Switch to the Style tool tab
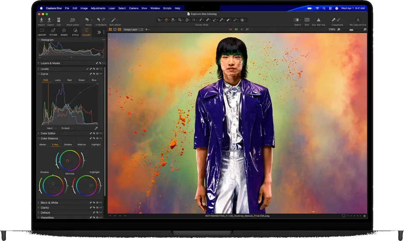The image size is (404, 241). [75, 32]
